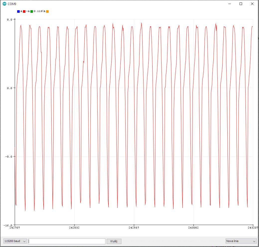Click the red legend color swatch
The image size is (259, 247).
click(x=24, y=11)
